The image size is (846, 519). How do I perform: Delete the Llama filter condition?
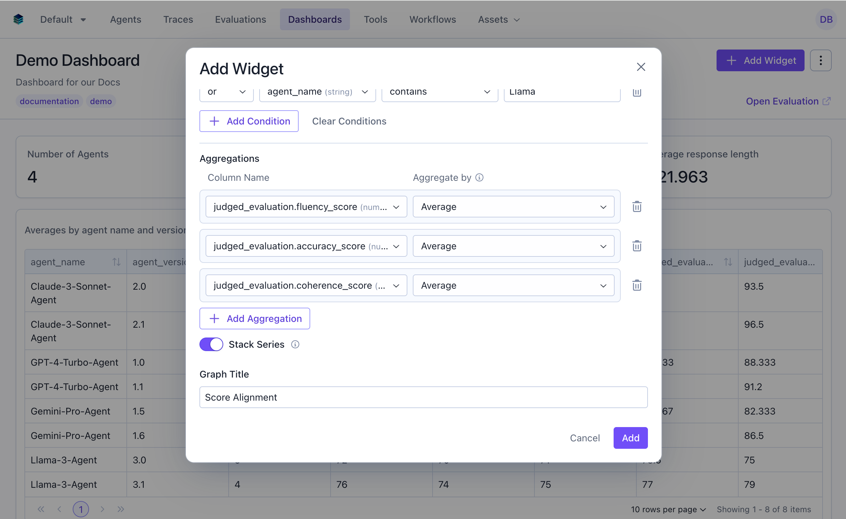636,92
